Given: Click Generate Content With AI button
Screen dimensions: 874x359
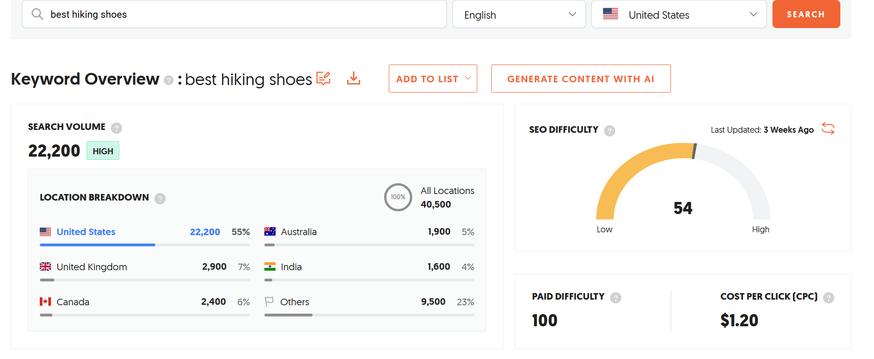Looking at the screenshot, I should coord(581,79).
